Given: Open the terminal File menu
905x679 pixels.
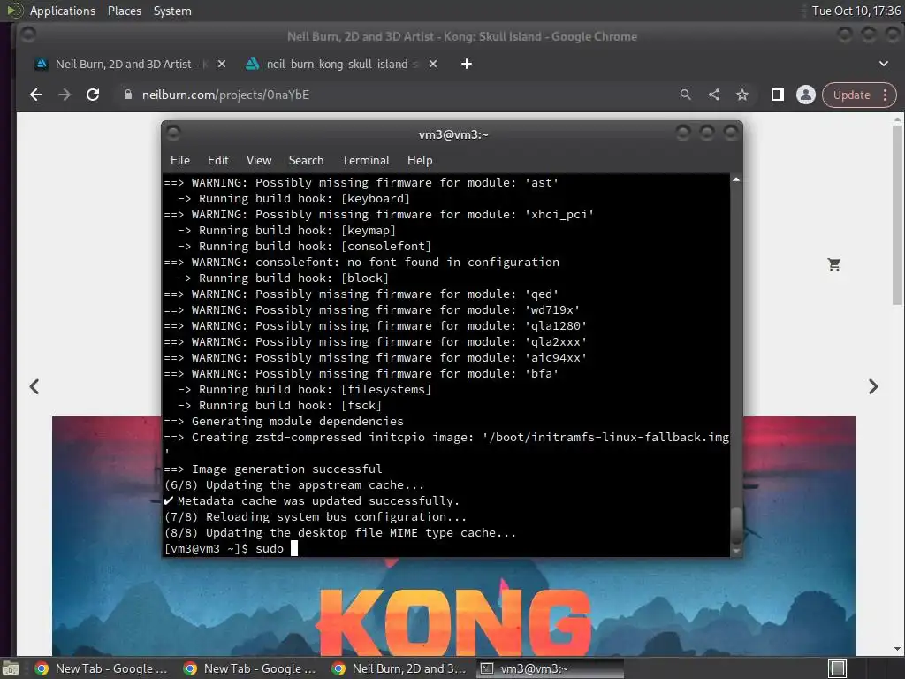Looking at the screenshot, I should click(180, 160).
